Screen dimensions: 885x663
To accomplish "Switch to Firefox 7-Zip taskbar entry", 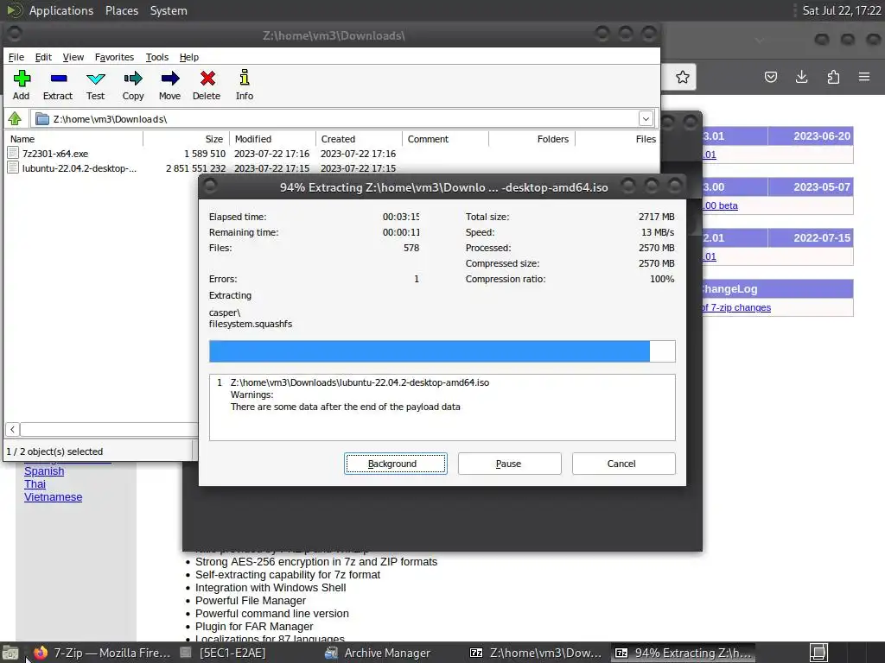I will click(x=102, y=653).
